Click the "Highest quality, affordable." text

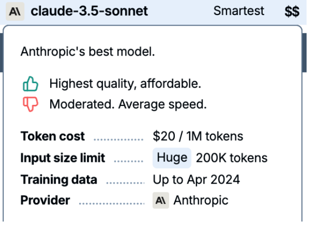pyautogui.click(x=126, y=84)
